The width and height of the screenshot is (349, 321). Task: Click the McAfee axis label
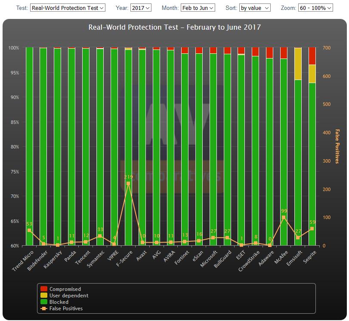tap(281, 257)
